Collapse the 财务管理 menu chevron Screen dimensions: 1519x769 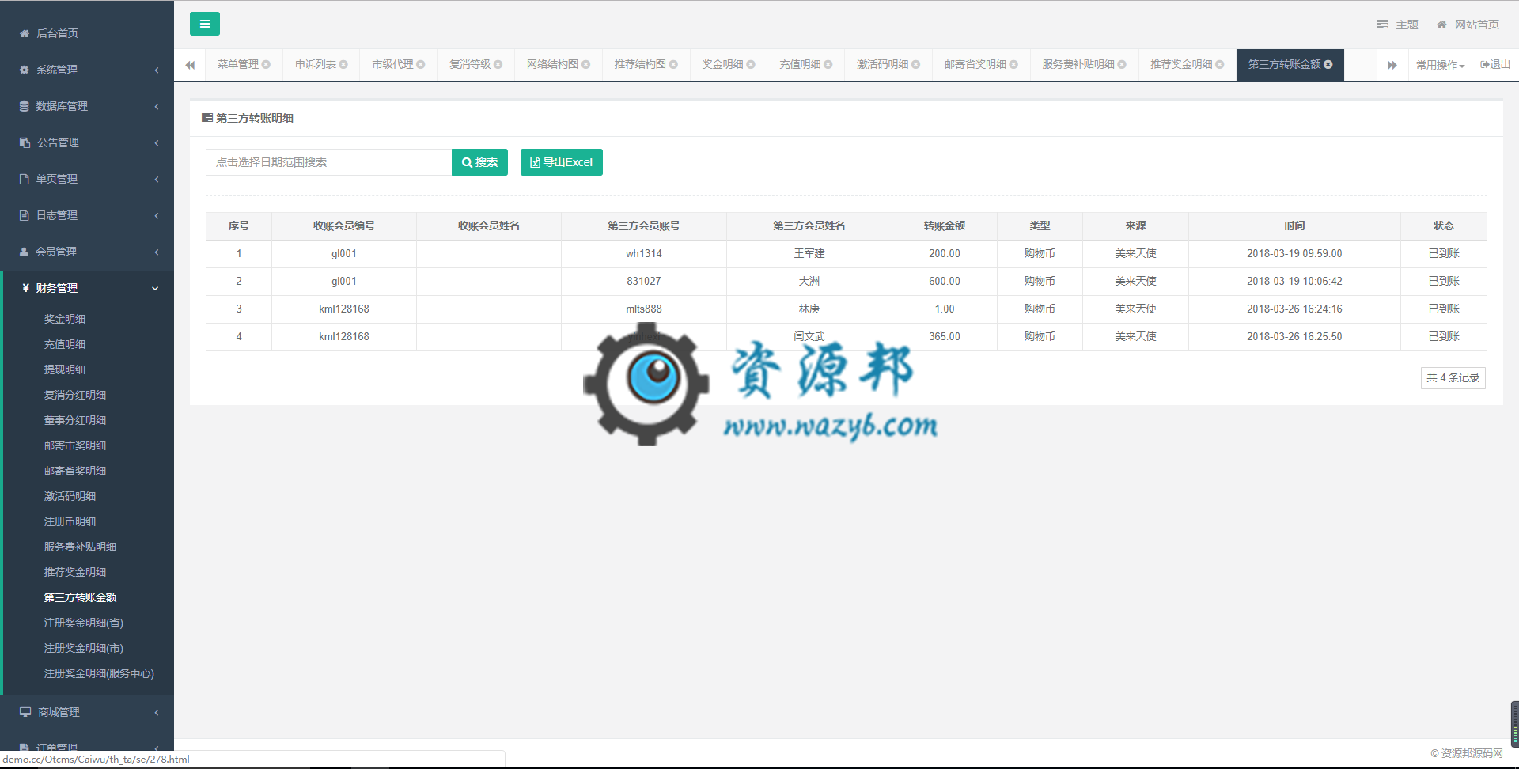coord(155,288)
